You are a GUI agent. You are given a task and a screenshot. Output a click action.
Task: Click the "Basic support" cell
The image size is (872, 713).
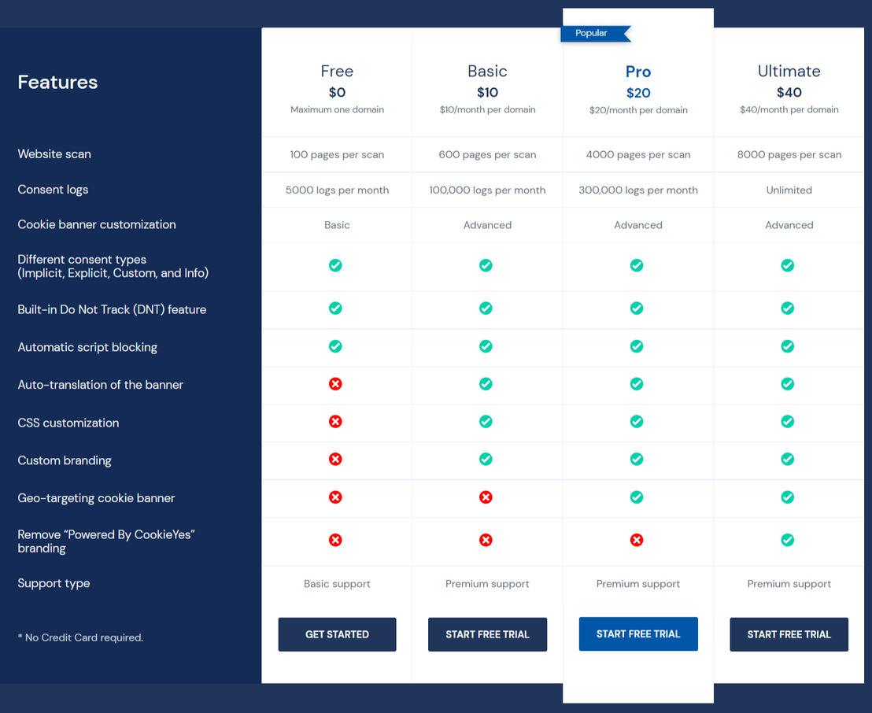point(337,584)
